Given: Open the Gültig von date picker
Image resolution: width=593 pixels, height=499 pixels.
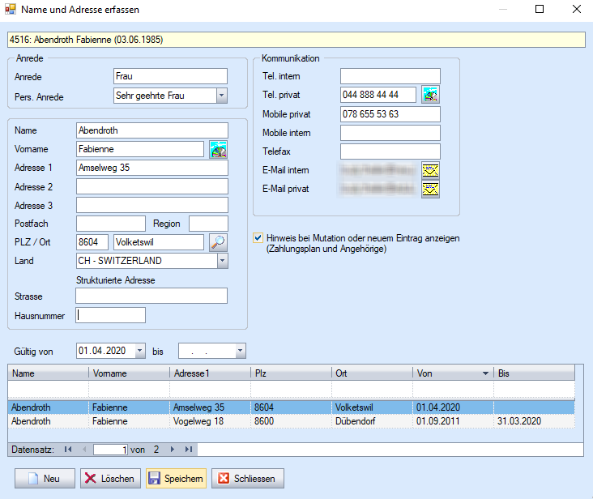Looking at the screenshot, I should (x=139, y=351).
